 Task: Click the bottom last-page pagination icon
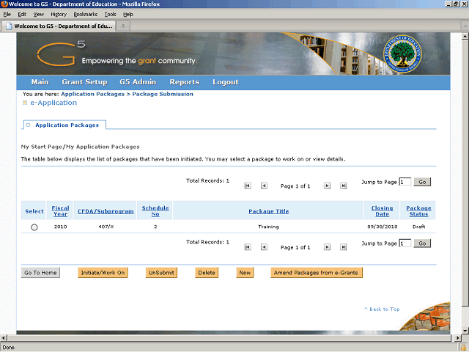[344, 247]
